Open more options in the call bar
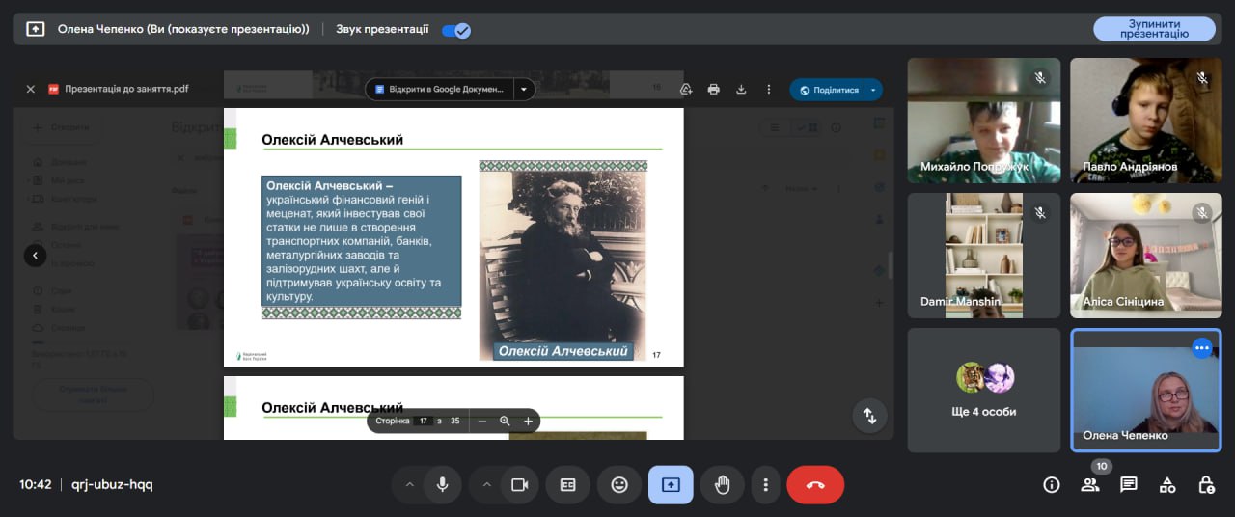1235x517 pixels. point(765,485)
